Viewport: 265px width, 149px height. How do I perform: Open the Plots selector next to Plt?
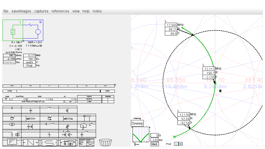pyautogui.click(x=30, y=66)
